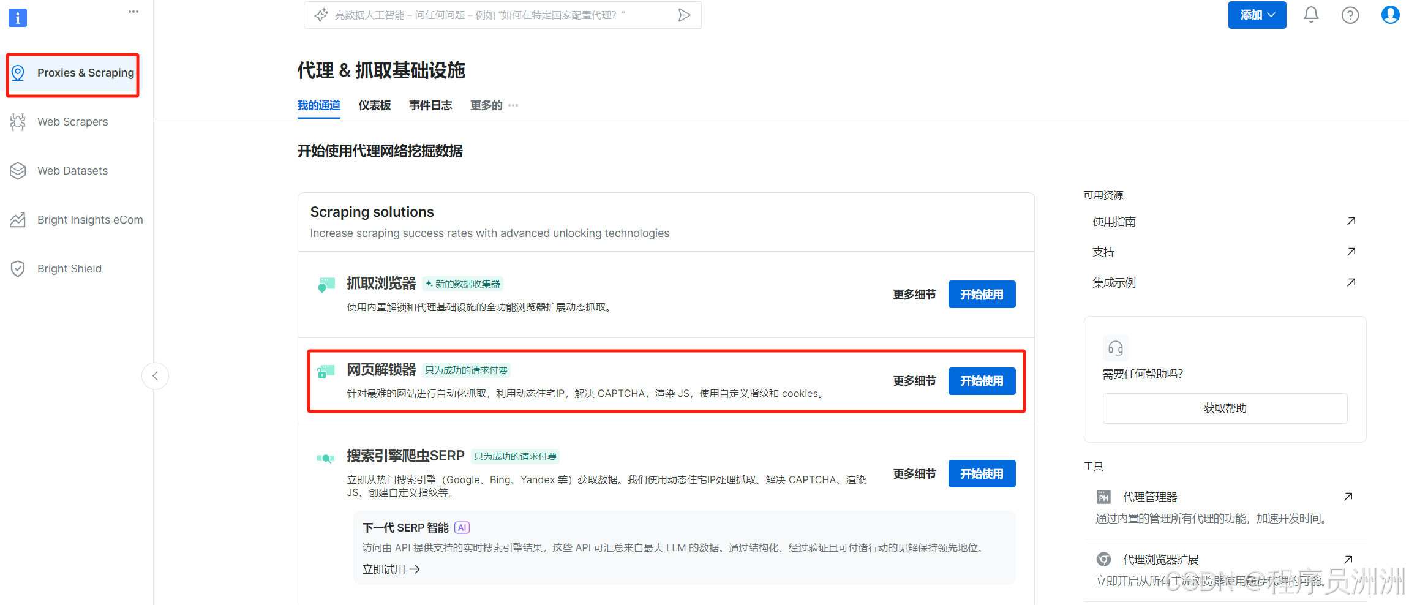The height and width of the screenshot is (605, 1409).
Task: Focus the 亮数据人工智能 search input
Action: [502, 15]
